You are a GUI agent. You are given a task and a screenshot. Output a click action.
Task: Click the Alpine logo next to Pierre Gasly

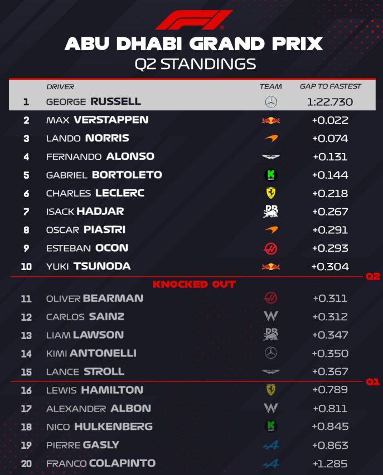[x=271, y=445]
